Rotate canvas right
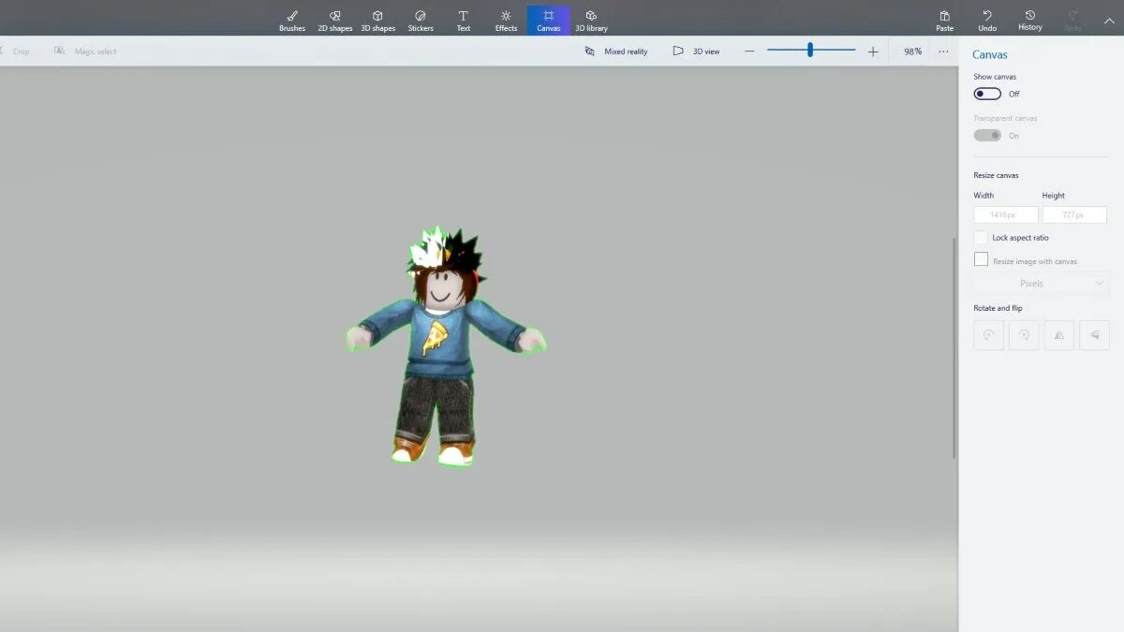1124x632 pixels. [1024, 335]
